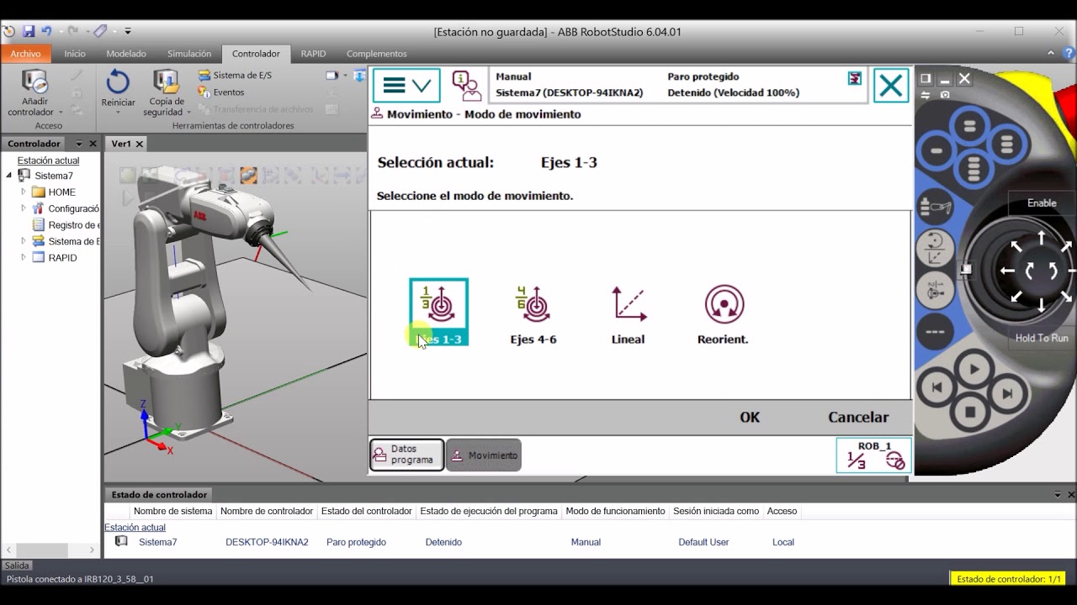Click the Reiniciar controller icon
The image size is (1077, 605).
pyautogui.click(x=118, y=82)
